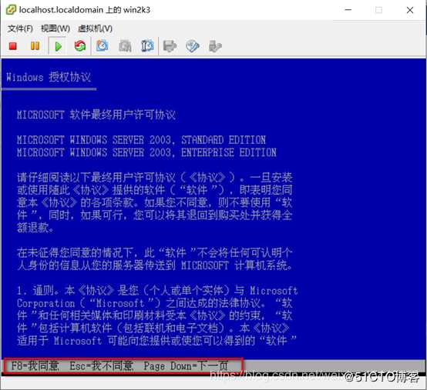Maximize the win2k3 console window

point(378,10)
